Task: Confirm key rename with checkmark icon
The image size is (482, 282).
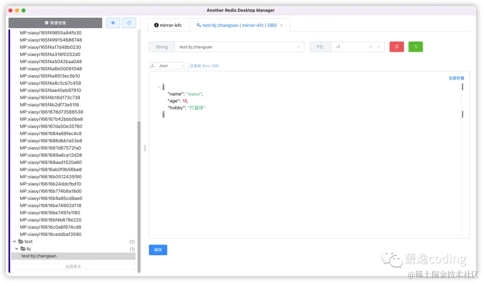Action: pyautogui.click(x=299, y=47)
